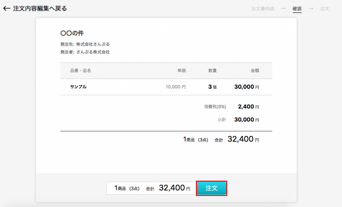342x207 pixels.
Task: Click the back arrow icon
Action: [x=6, y=9]
